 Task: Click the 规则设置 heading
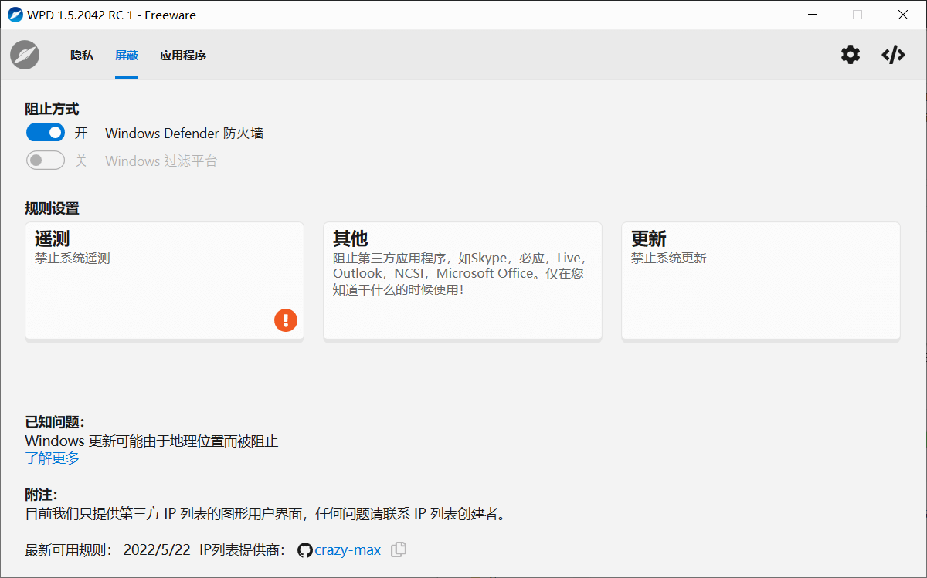point(52,208)
